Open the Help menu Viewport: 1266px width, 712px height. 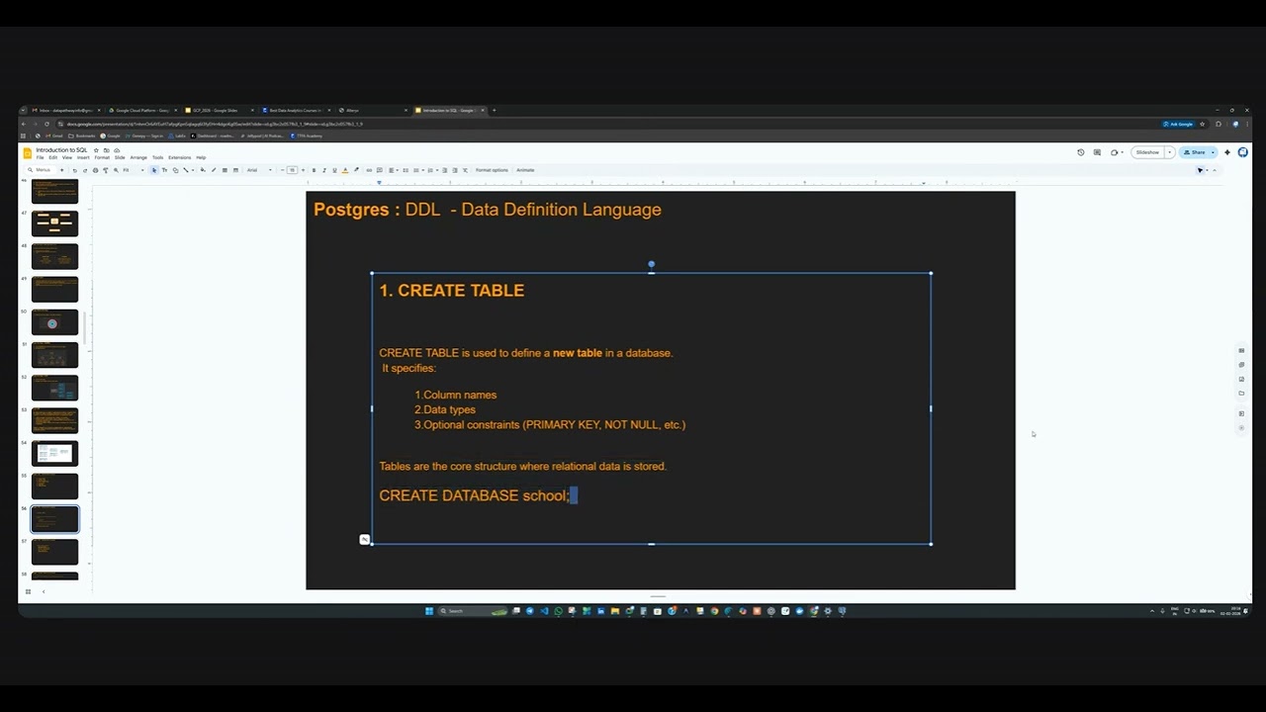(201, 157)
